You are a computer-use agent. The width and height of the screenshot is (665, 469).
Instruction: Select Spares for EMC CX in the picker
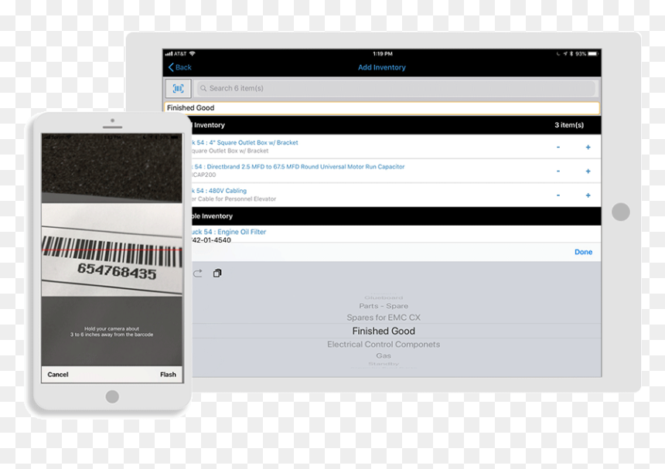click(384, 318)
